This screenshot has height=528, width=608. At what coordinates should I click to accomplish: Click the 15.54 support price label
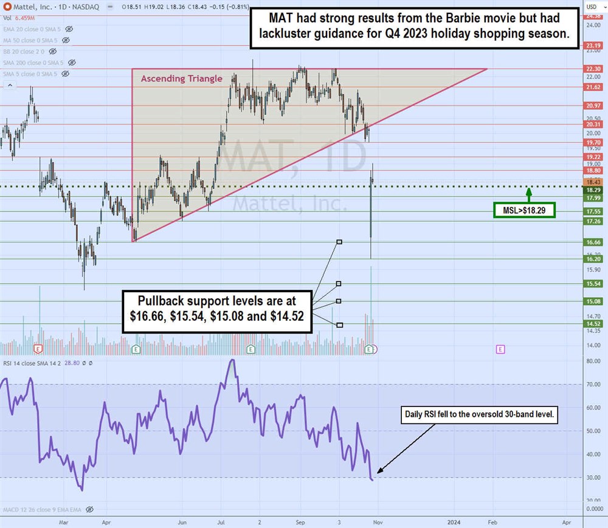[x=593, y=284]
